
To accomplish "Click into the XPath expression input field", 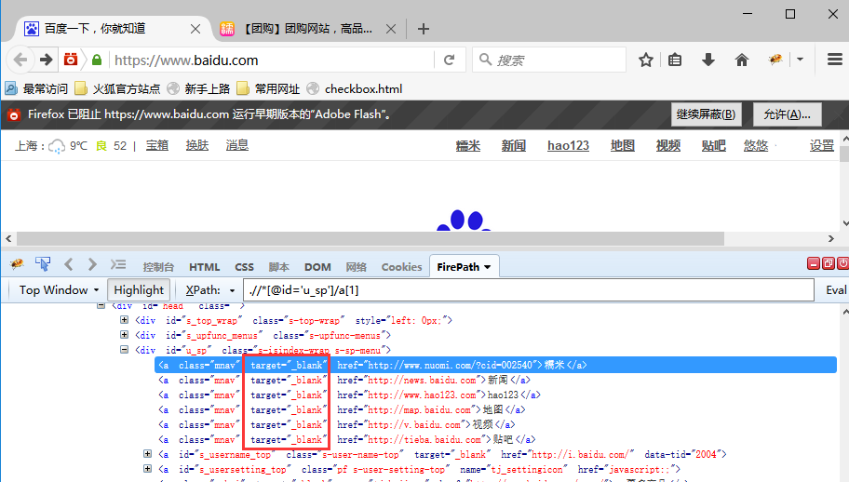I will pyautogui.click(x=529, y=290).
